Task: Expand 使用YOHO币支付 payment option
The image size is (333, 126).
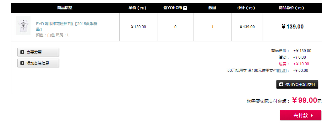Action: pos(297,85)
